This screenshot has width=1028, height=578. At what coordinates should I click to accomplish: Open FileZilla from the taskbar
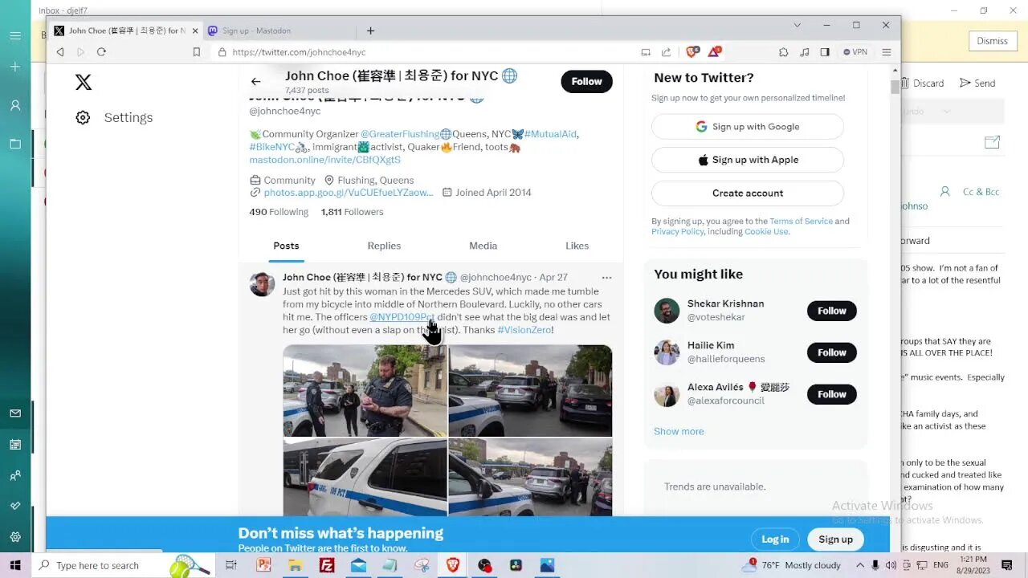click(x=327, y=565)
